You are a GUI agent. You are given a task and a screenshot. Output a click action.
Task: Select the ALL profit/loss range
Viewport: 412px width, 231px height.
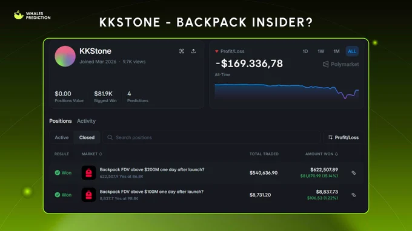352,51
